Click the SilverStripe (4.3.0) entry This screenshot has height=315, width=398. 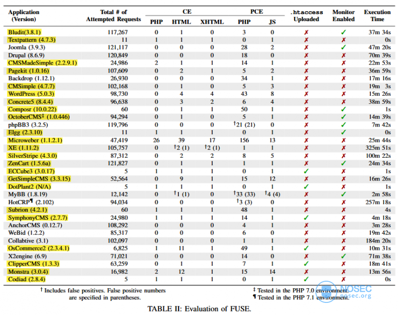tap(32, 156)
